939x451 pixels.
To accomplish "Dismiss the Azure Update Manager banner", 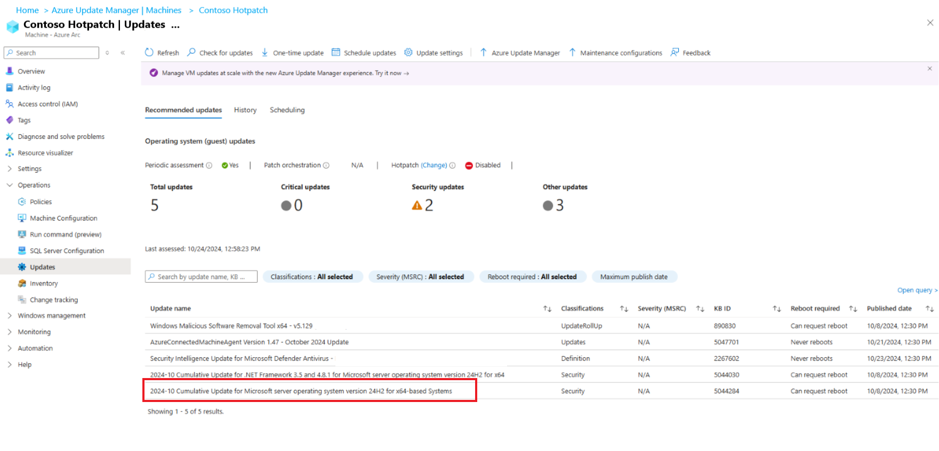I will click(929, 69).
